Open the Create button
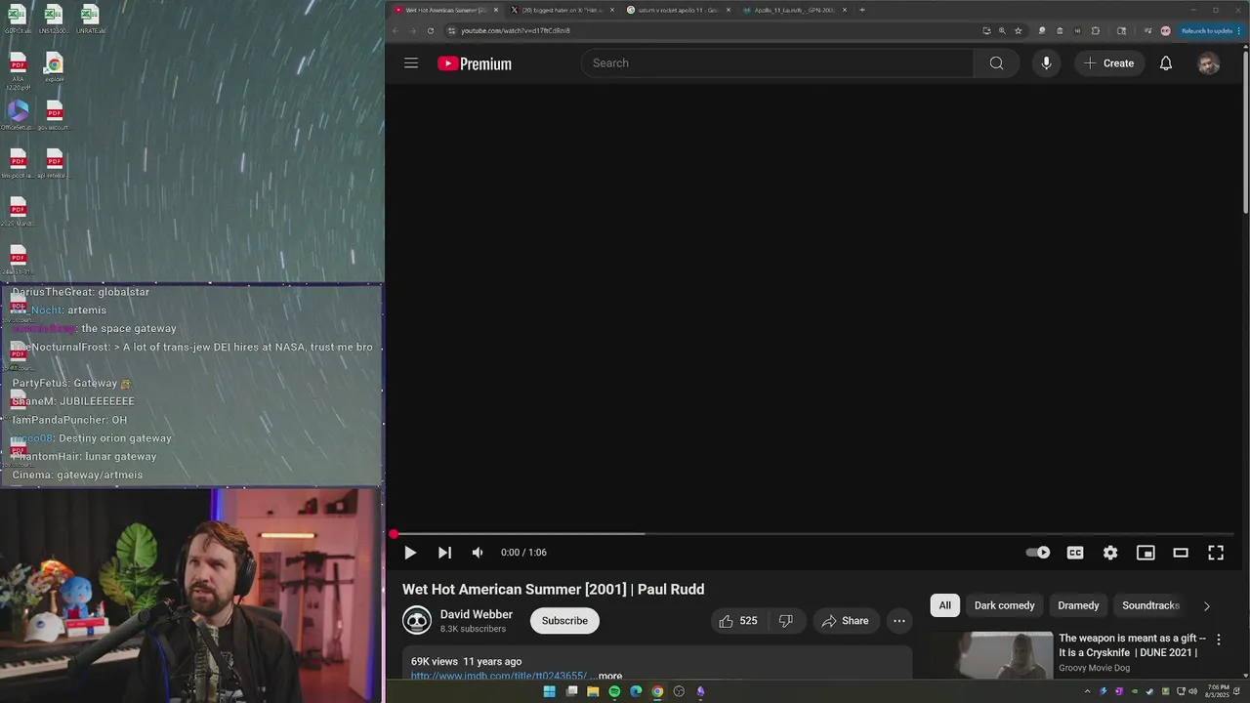The image size is (1250, 703). pyautogui.click(x=1109, y=63)
